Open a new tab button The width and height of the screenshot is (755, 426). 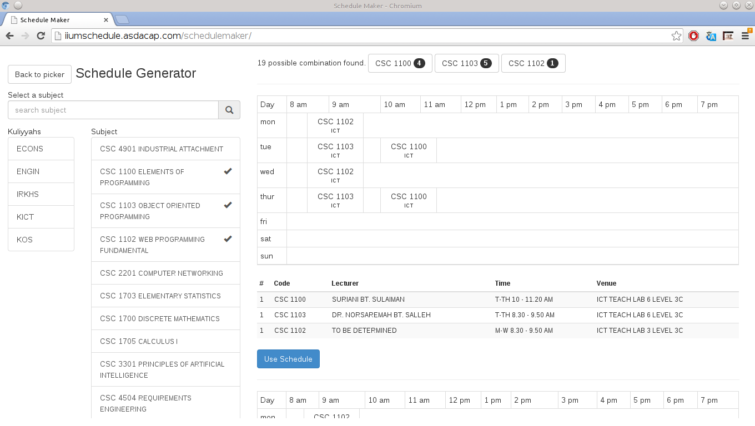click(122, 19)
